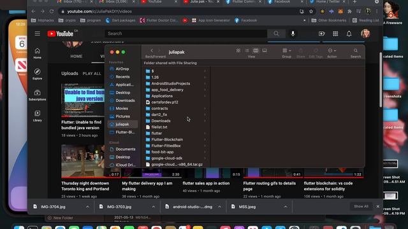Click the YouTube search magnifier button
The height and width of the screenshot is (229, 408).
pyautogui.click(x=276, y=34)
